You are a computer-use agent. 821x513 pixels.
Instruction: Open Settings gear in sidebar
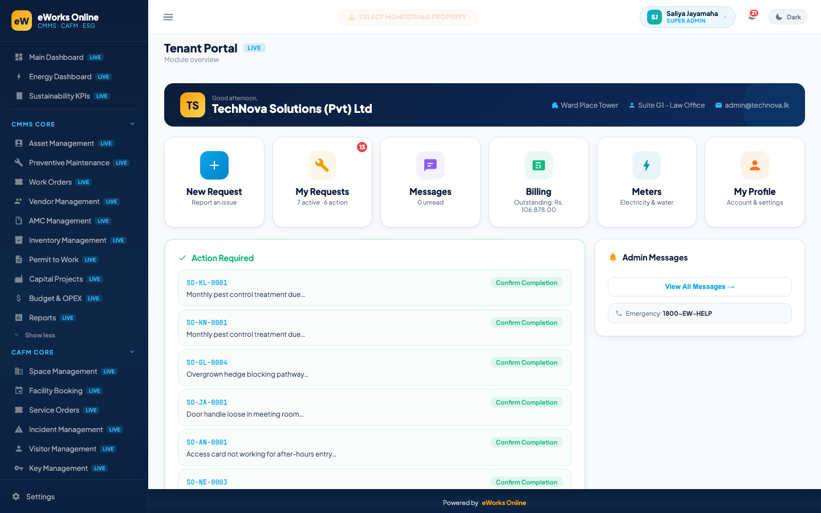(x=16, y=496)
